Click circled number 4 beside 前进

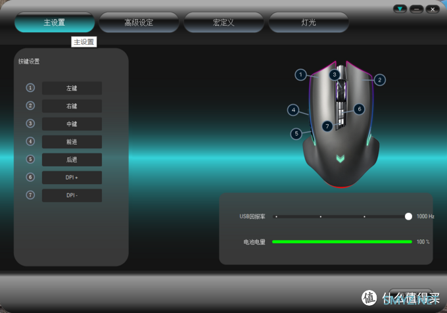[30, 141]
